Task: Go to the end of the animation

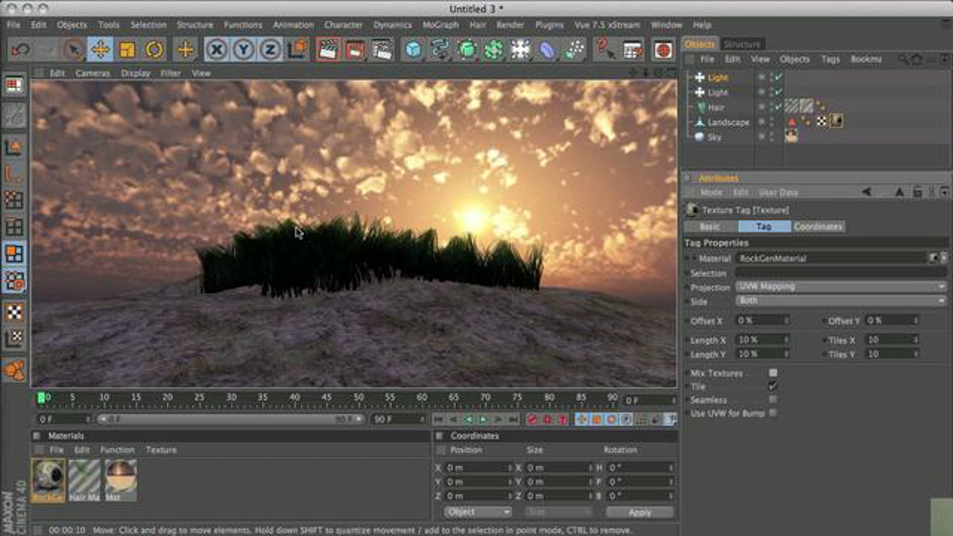Action: (513, 419)
